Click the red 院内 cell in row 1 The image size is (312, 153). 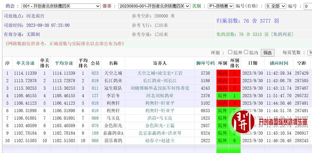[222, 73]
